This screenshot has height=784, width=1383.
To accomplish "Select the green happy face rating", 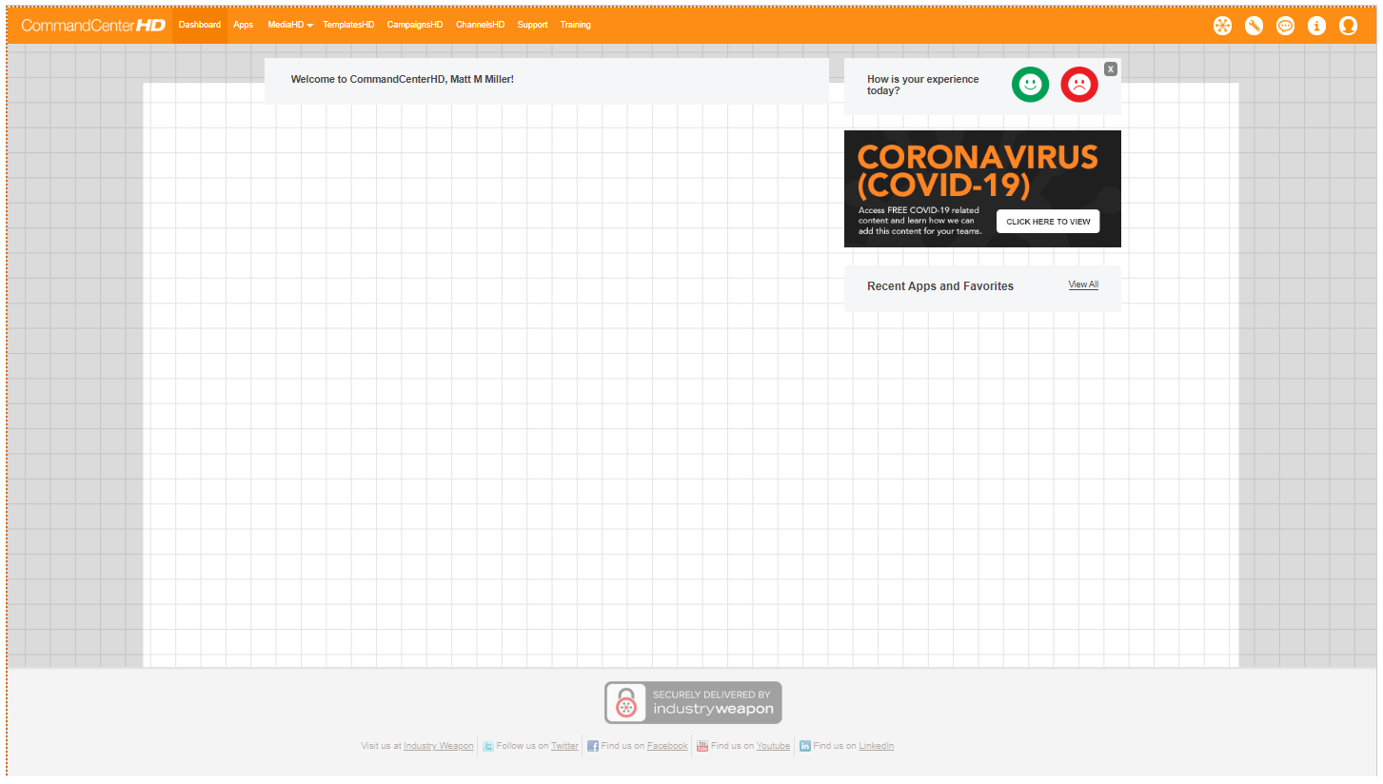I will click(1030, 85).
